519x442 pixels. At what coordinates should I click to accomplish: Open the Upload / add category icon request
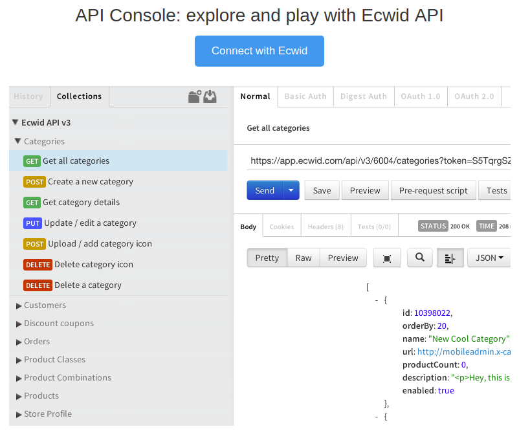[x=118, y=244]
